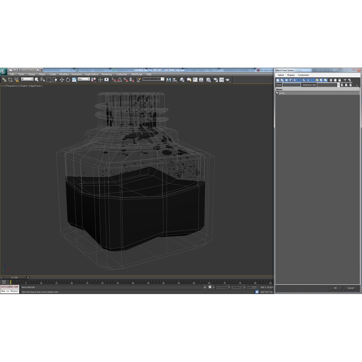362x362 pixels.
Task: Click the Use Pivot Point Center button
Action: pos(94,80)
